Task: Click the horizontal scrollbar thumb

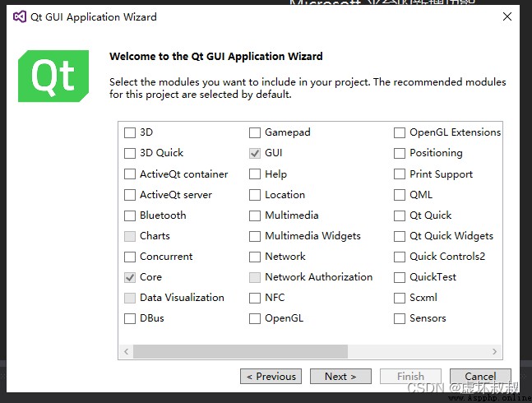Action: (x=241, y=351)
